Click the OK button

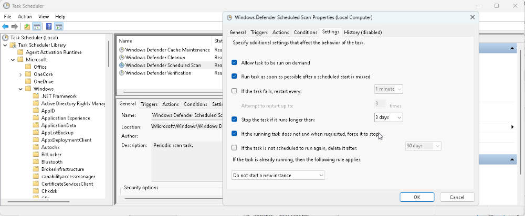point(417,197)
